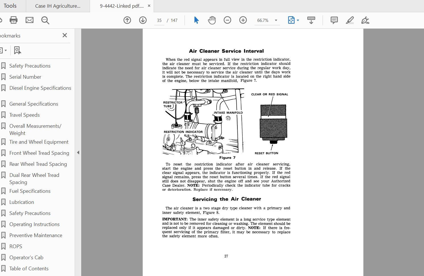Image resolution: width=424 pixels, height=276 pixels.
Task: Go to Operating Instructions bookmark
Action: point(34,224)
